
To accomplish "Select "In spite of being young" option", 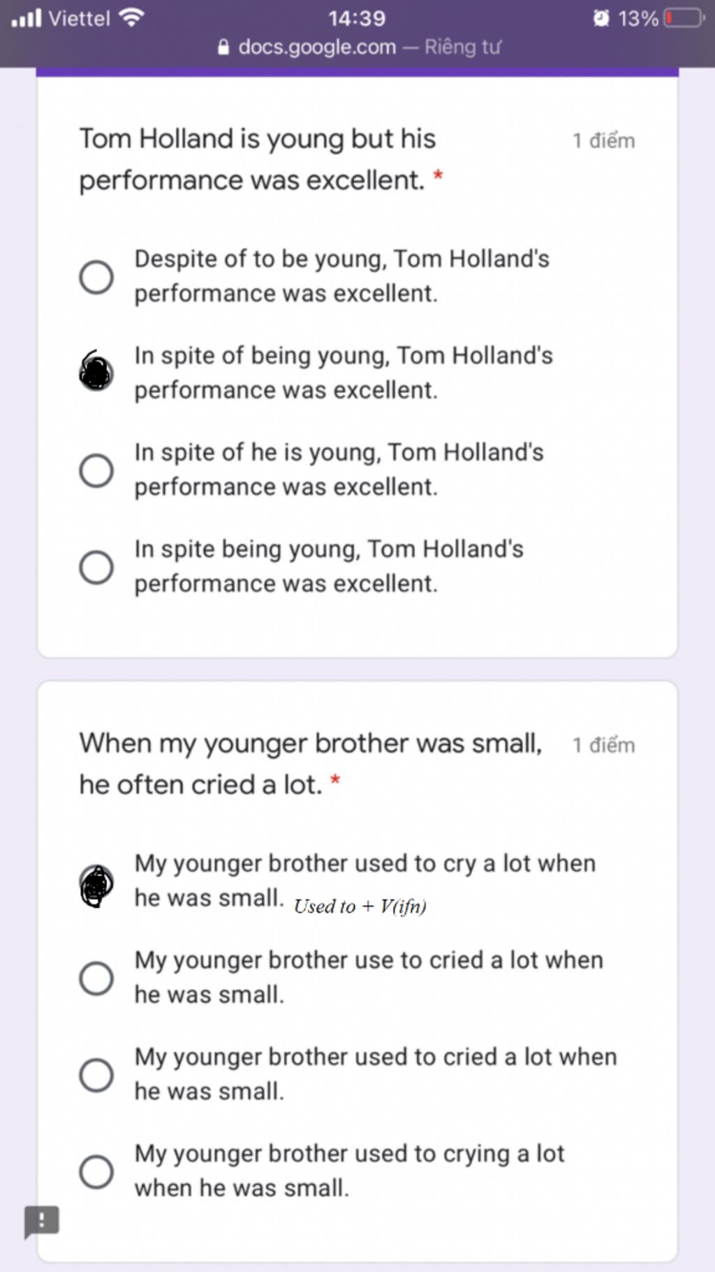I will pos(96,373).
